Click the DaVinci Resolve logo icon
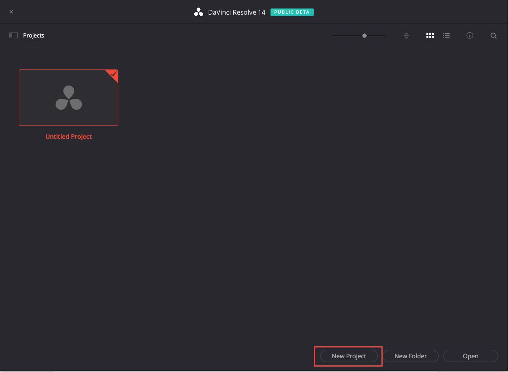This screenshot has height=372, width=508. pyautogui.click(x=198, y=12)
